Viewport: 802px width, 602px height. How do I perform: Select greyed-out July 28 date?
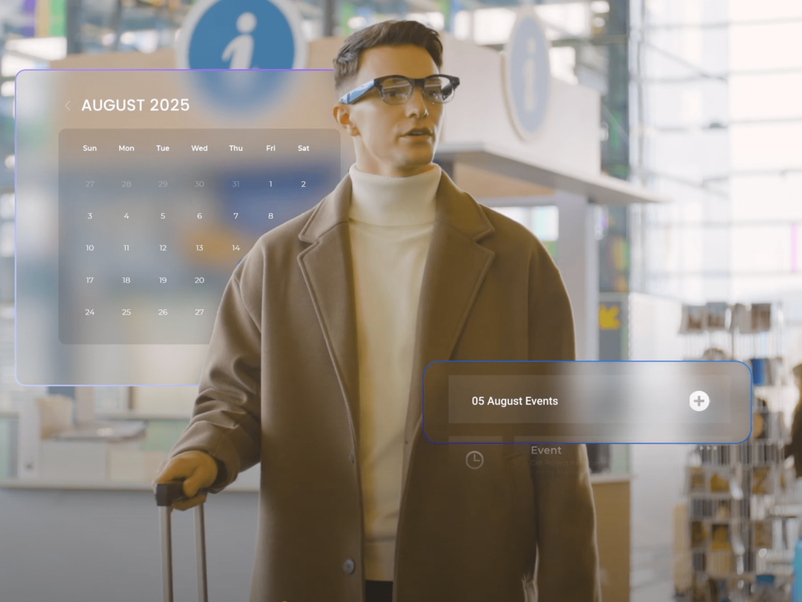(x=126, y=184)
